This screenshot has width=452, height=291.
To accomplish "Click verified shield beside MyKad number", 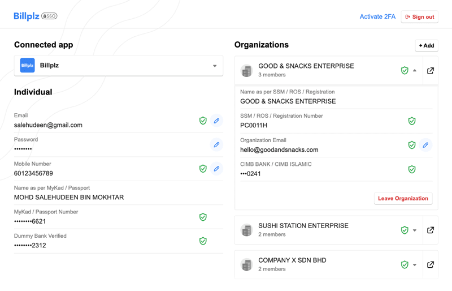I will click(203, 217).
